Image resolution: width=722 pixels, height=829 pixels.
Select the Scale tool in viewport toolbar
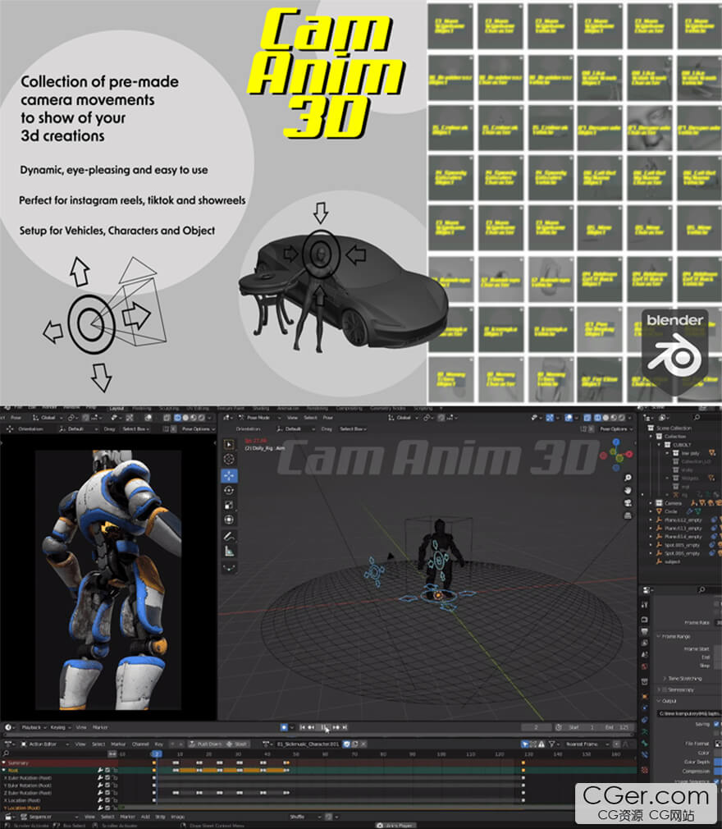pyautogui.click(x=229, y=505)
